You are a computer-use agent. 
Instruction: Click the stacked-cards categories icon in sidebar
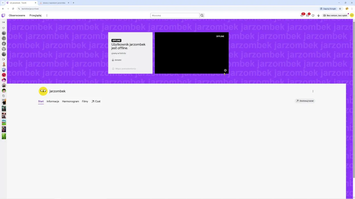tap(4, 96)
